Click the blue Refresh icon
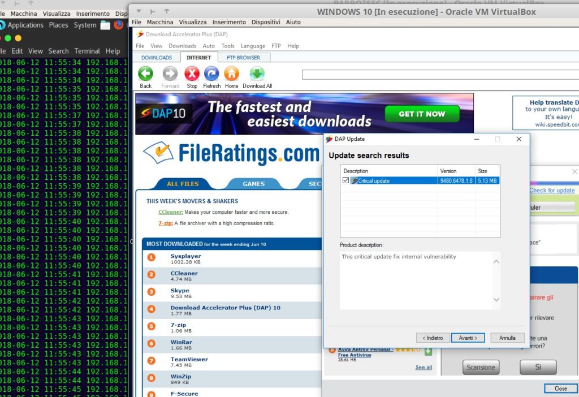 (211, 74)
